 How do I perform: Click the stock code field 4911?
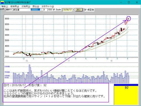tap(9, 10)
